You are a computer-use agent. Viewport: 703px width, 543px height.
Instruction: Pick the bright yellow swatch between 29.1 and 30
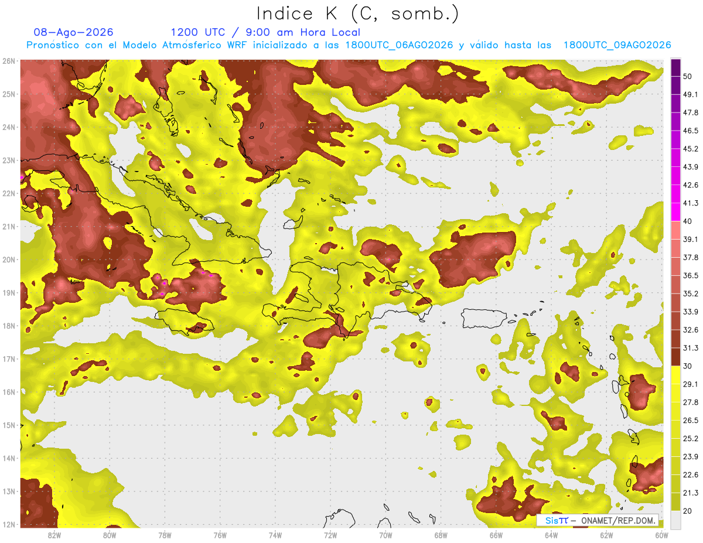675,375
